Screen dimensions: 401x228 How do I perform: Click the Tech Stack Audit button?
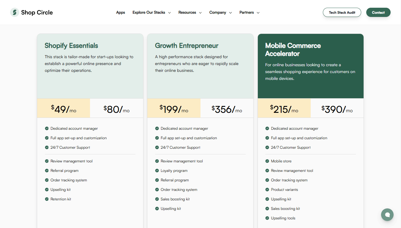[x=342, y=12]
